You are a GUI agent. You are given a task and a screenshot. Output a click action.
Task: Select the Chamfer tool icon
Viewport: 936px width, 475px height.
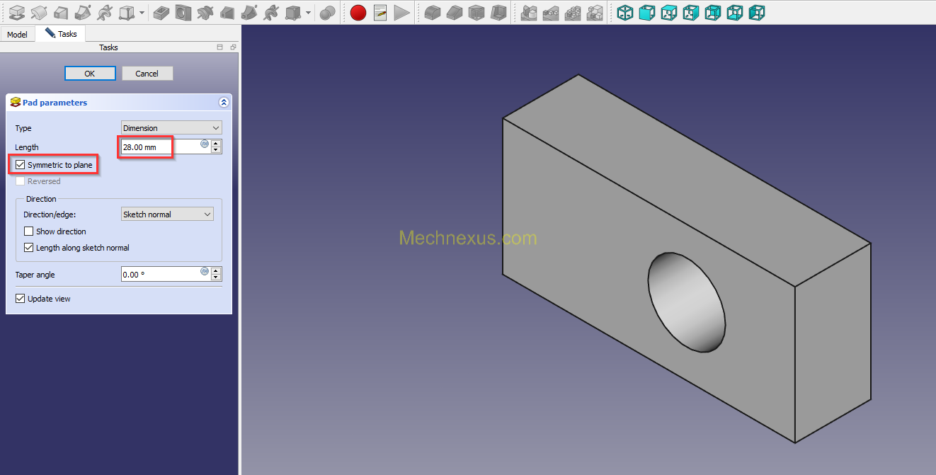[x=455, y=12]
